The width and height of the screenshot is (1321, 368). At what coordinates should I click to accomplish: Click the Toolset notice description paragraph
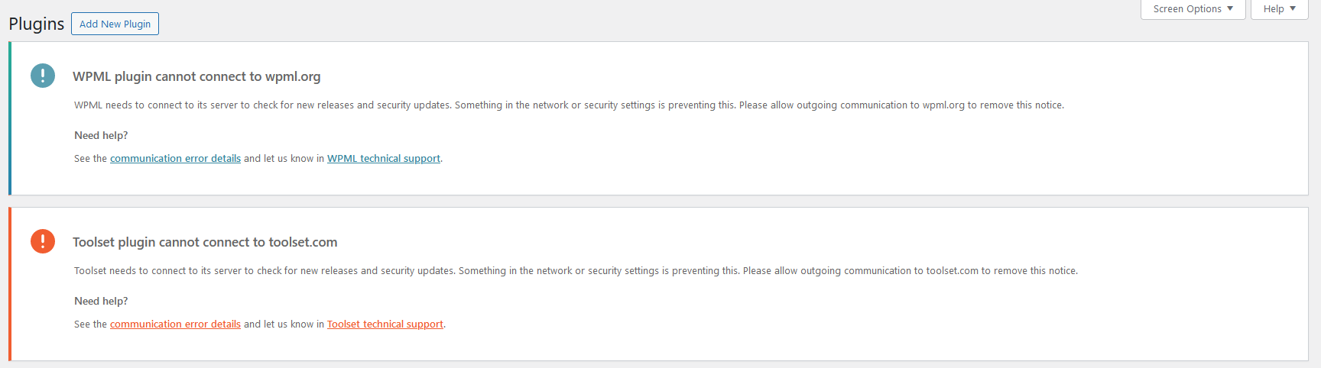tap(576, 271)
